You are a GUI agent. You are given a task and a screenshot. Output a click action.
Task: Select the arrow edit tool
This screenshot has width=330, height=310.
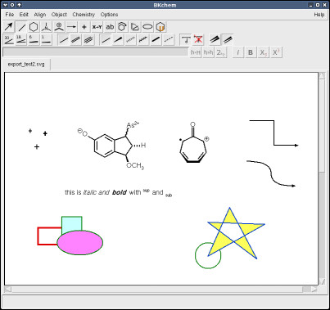[x=9, y=27]
